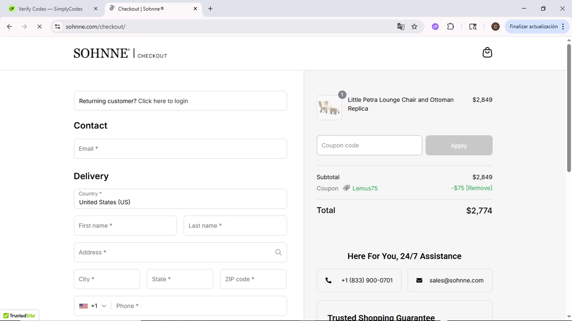Click the TrustedSite badge
The image size is (572, 321).
19,316
